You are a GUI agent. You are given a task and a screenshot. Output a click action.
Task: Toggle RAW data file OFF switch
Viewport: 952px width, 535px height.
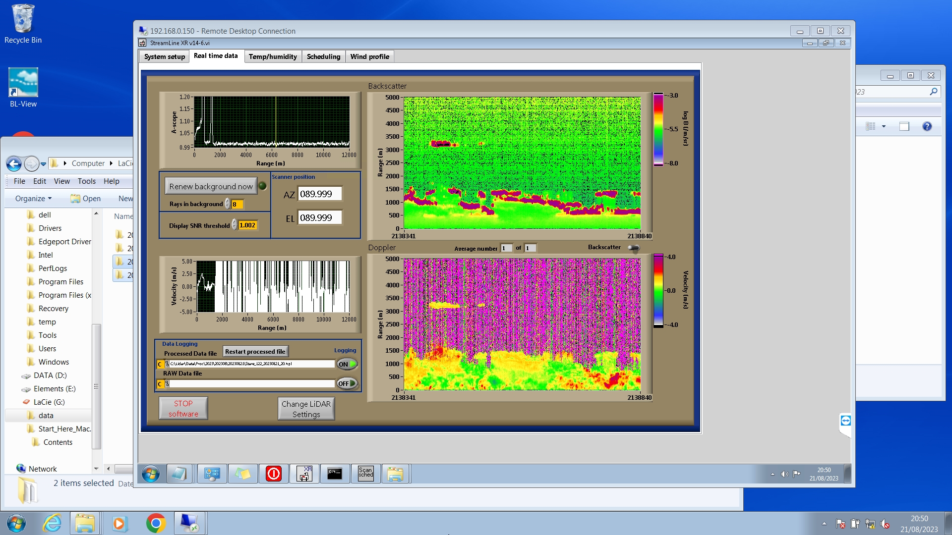[347, 383]
